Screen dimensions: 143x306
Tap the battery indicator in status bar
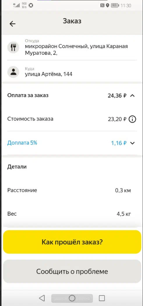click(x=115, y=6)
